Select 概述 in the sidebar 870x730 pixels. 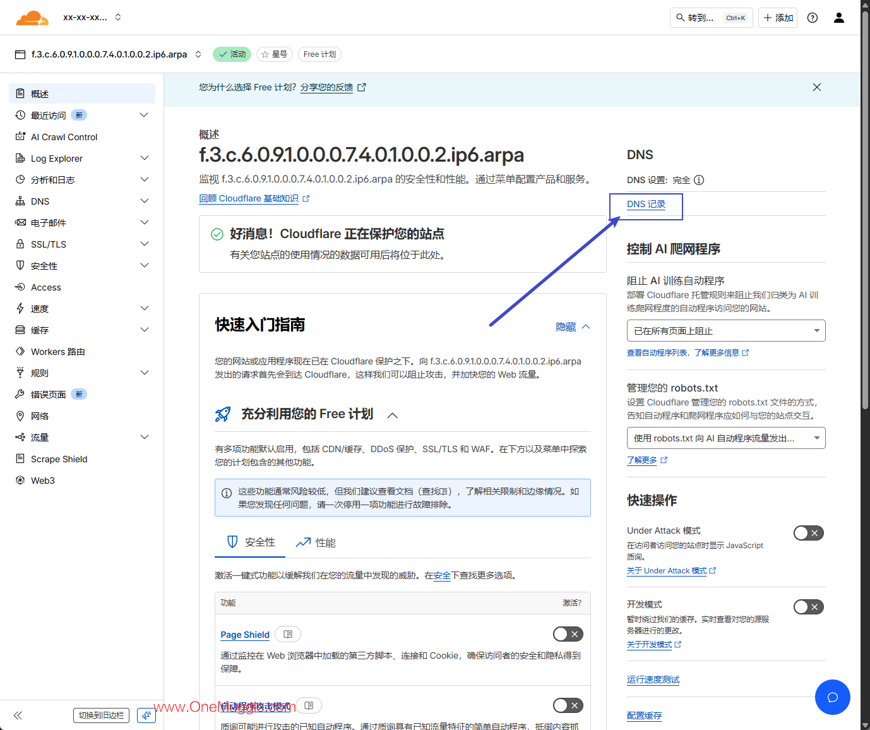click(82, 93)
